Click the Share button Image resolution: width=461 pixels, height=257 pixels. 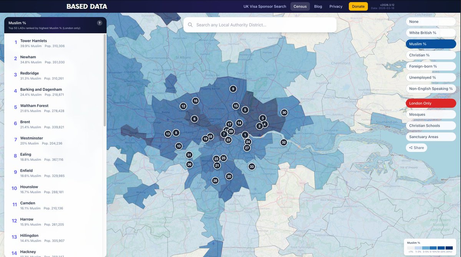click(x=416, y=148)
